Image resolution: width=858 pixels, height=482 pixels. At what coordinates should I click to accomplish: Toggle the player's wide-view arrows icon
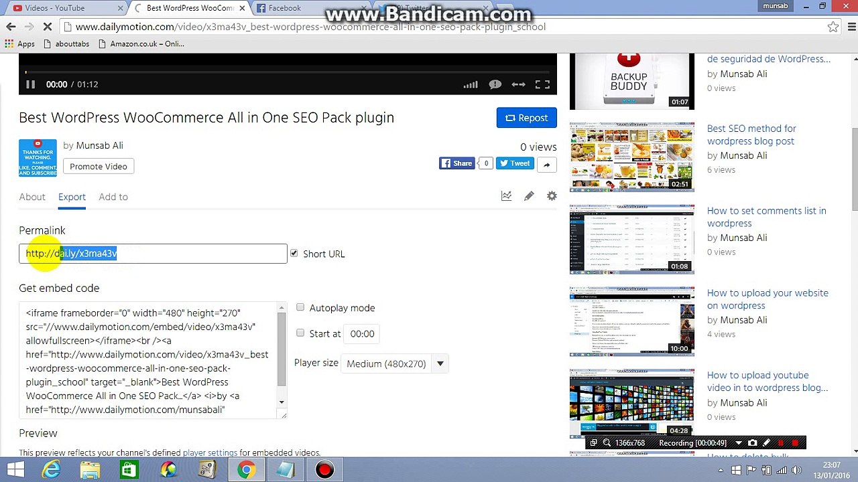click(518, 84)
